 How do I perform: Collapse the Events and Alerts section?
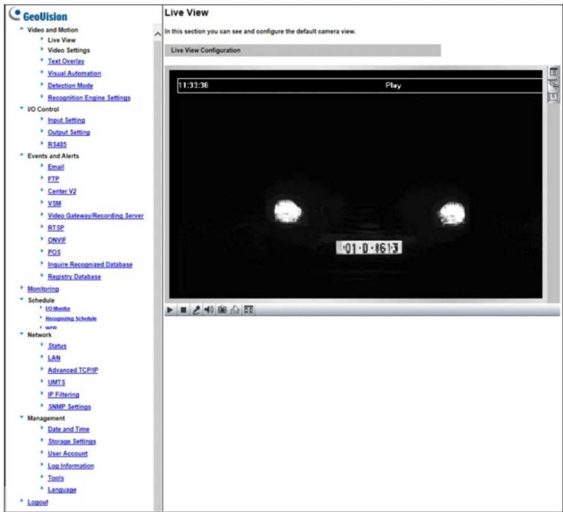pyautogui.click(x=22, y=155)
